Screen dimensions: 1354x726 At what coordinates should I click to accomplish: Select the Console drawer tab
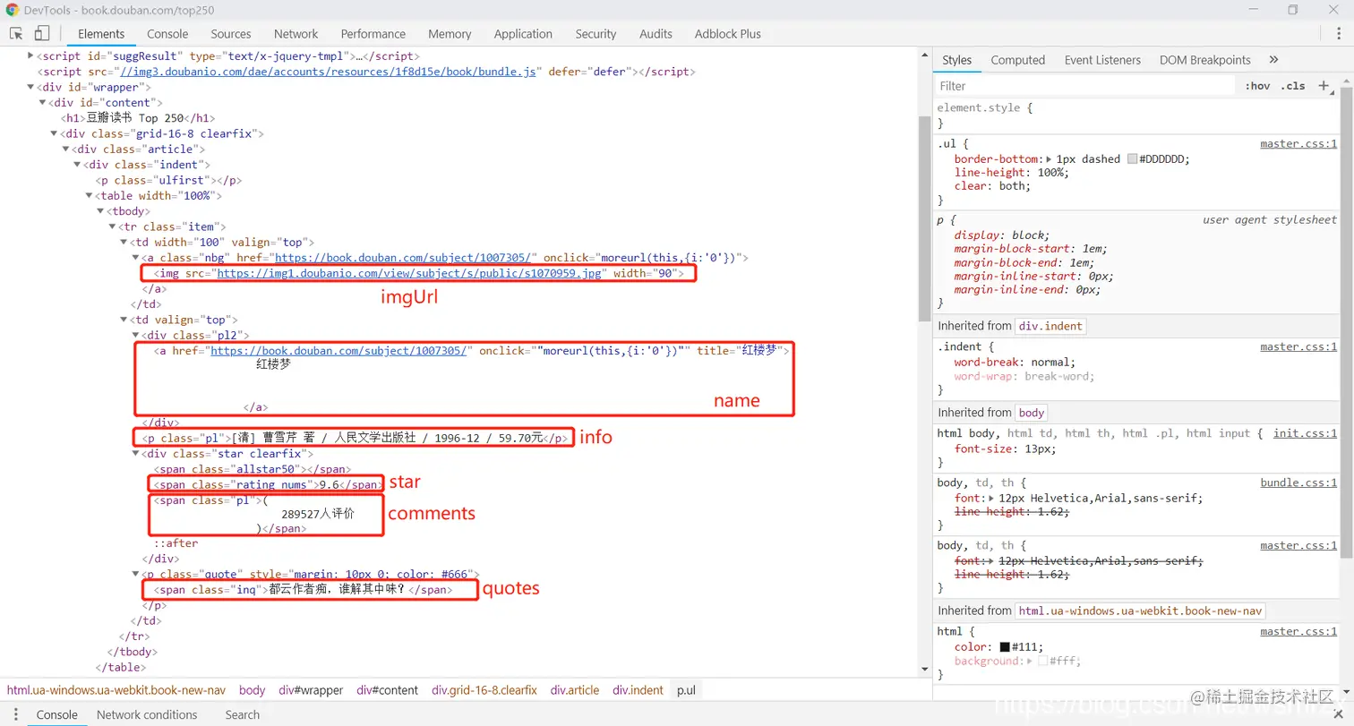[56, 714]
